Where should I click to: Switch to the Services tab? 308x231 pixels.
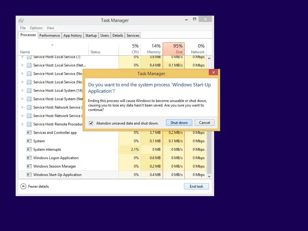[133, 35]
